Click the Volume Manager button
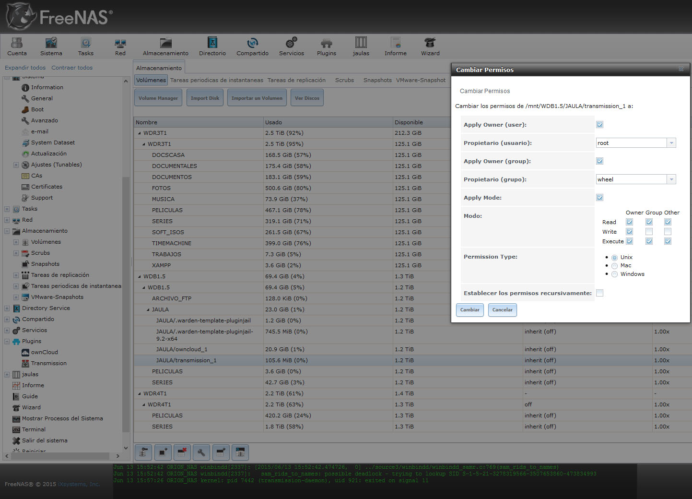 coord(158,98)
